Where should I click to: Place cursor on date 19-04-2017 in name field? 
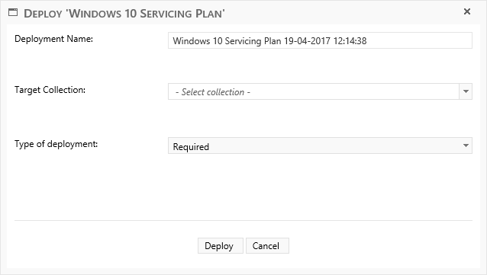(x=307, y=41)
